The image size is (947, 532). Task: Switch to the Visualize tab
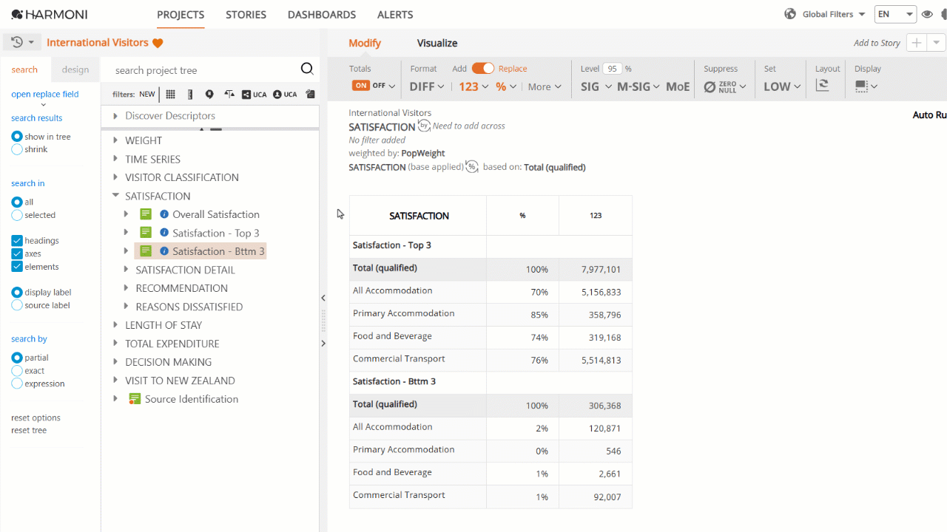(437, 43)
